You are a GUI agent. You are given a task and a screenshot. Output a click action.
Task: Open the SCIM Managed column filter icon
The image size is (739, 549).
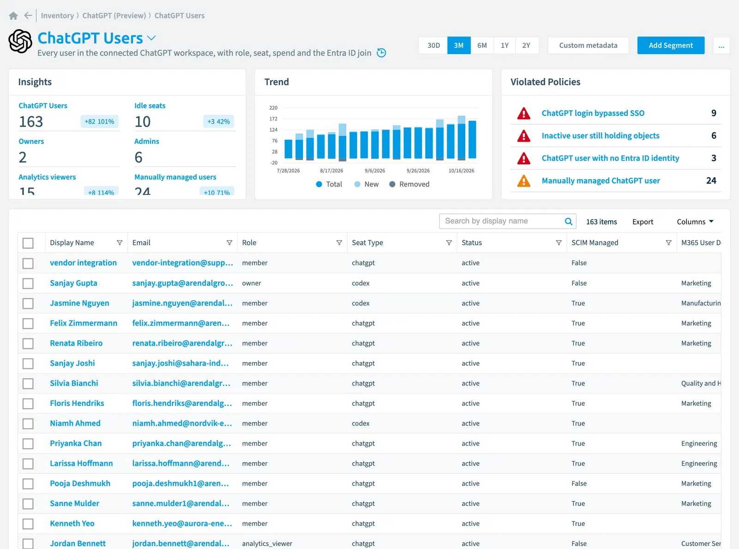(x=668, y=243)
